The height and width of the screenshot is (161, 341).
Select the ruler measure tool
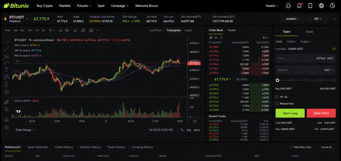(7, 102)
